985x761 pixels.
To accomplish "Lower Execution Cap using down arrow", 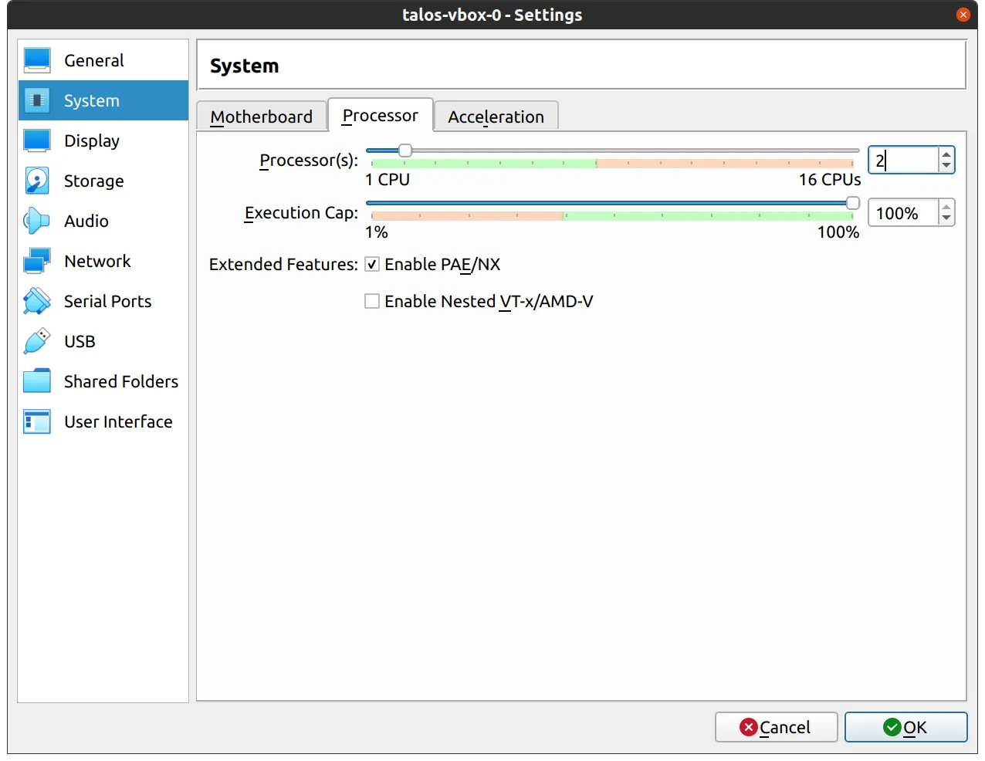I will pyautogui.click(x=946, y=218).
